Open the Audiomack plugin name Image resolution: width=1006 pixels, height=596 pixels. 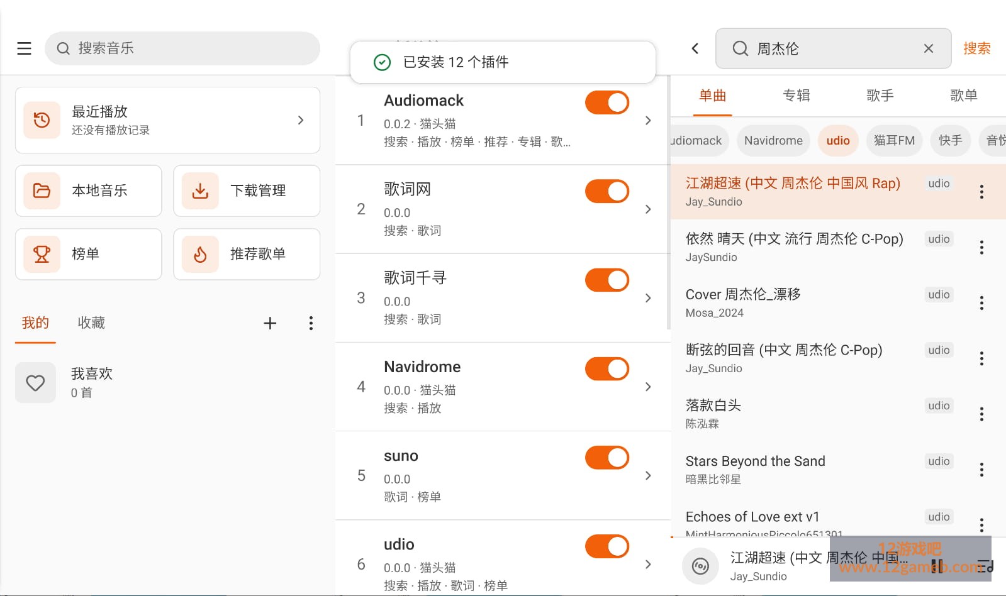pyautogui.click(x=424, y=101)
